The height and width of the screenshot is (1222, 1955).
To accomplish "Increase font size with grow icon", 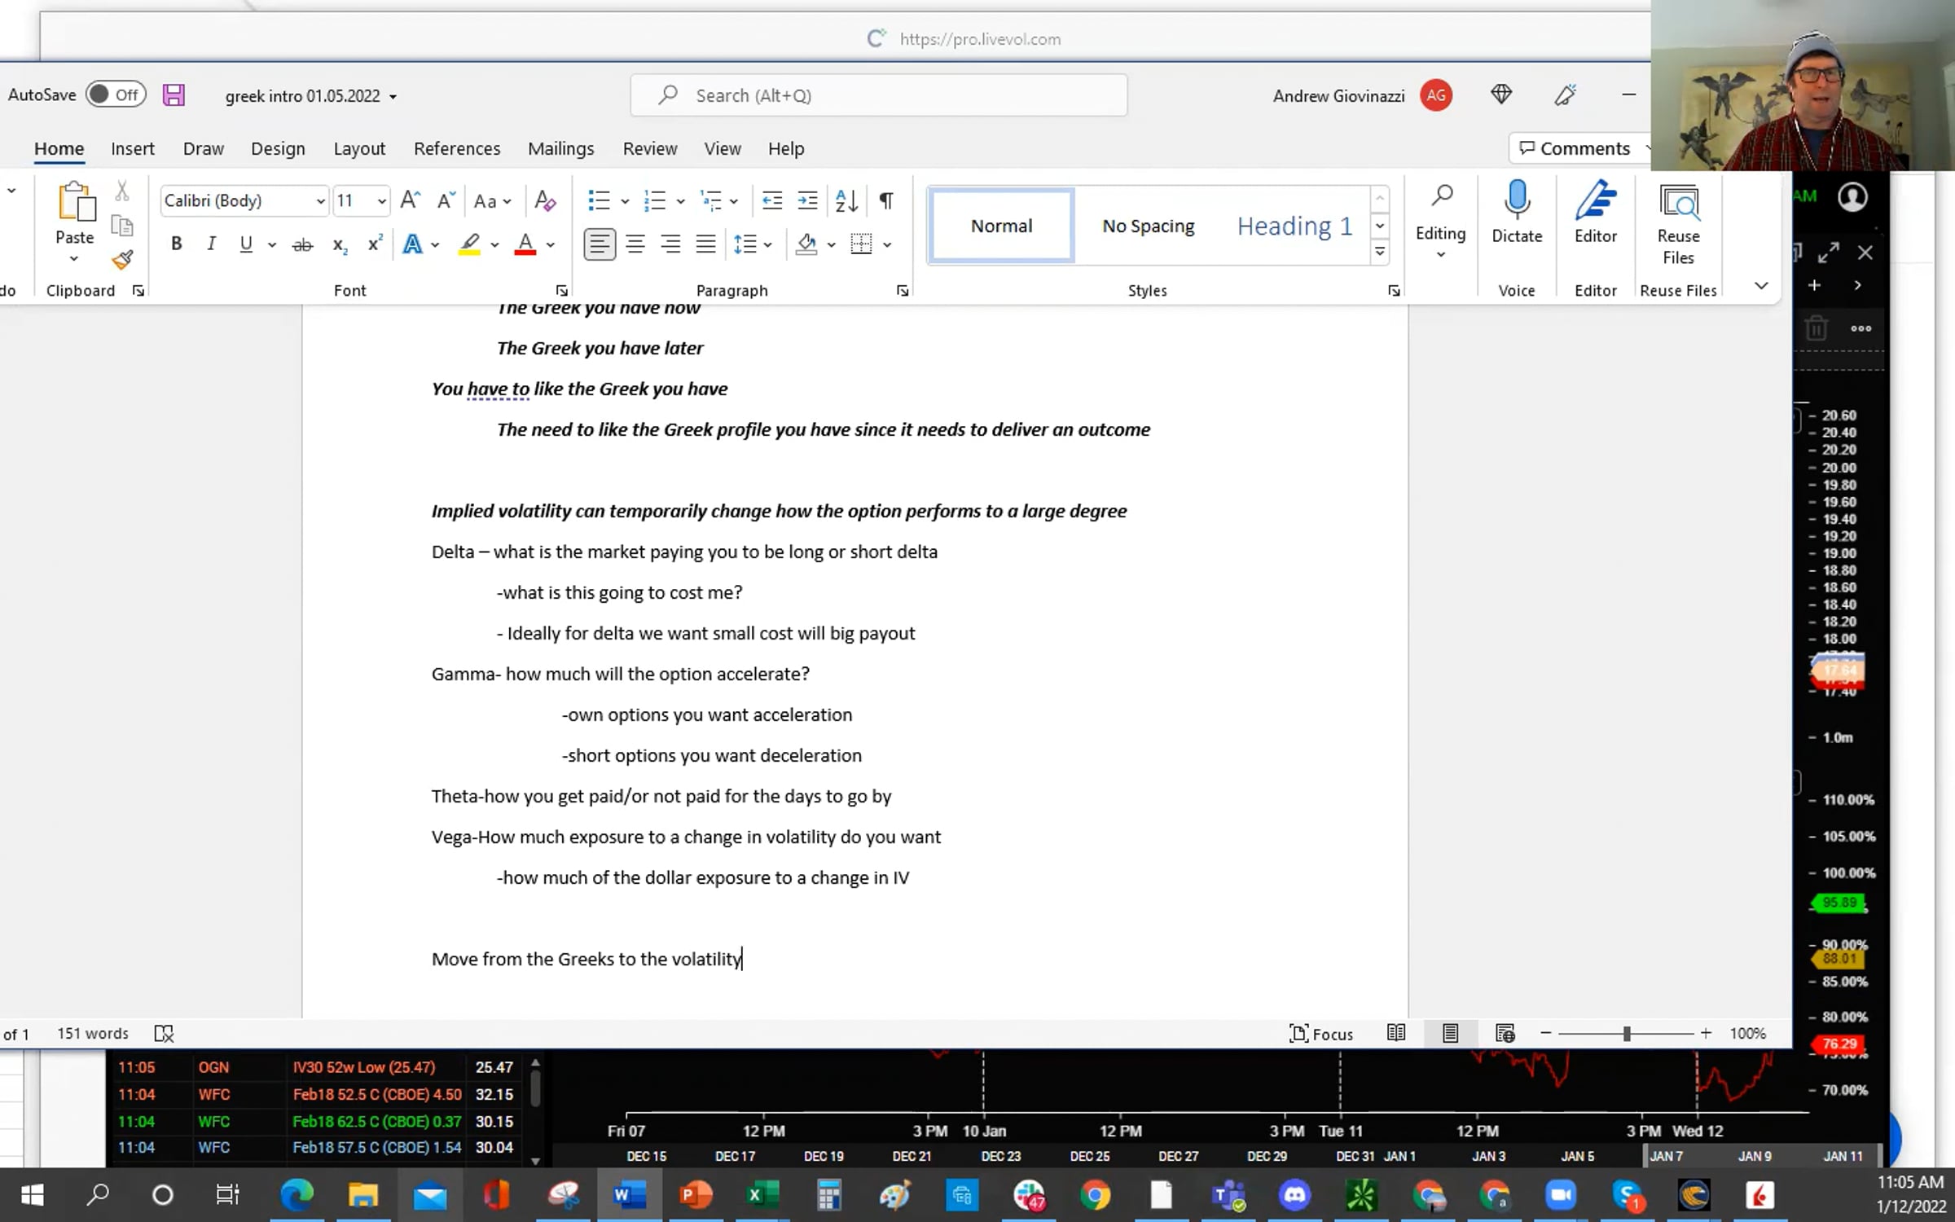I will [410, 200].
